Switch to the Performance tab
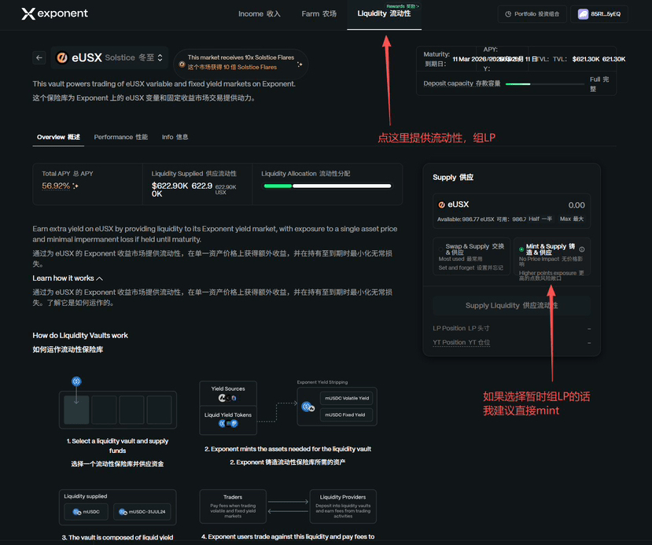The width and height of the screenshot is (652, 545). pos(120,137)
